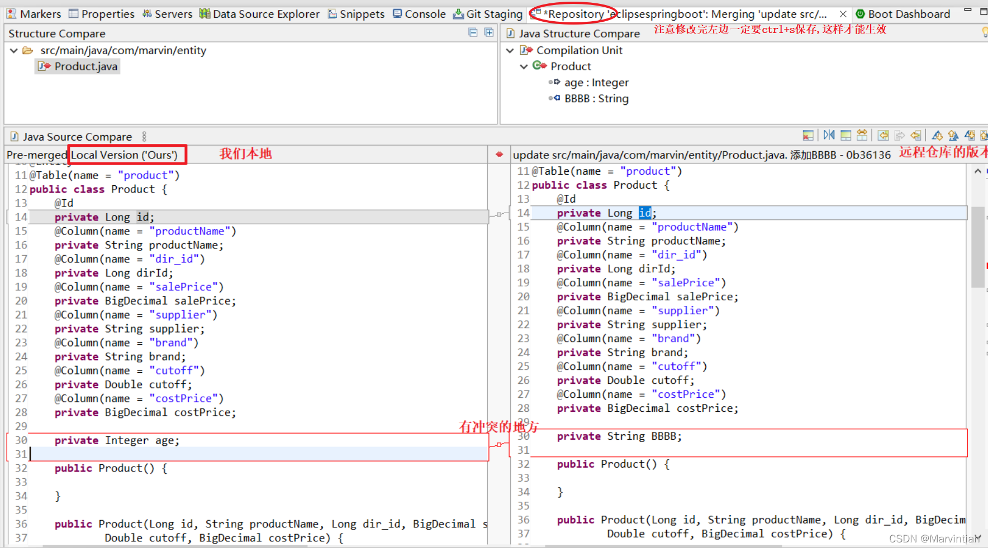Screen dimensions: 988x548
Task: Click 'public Product() {' in left pane
Action: (111, 468)
